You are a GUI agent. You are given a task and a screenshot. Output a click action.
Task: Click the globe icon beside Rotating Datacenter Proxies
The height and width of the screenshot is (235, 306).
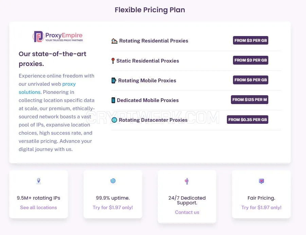coord(114,120)
